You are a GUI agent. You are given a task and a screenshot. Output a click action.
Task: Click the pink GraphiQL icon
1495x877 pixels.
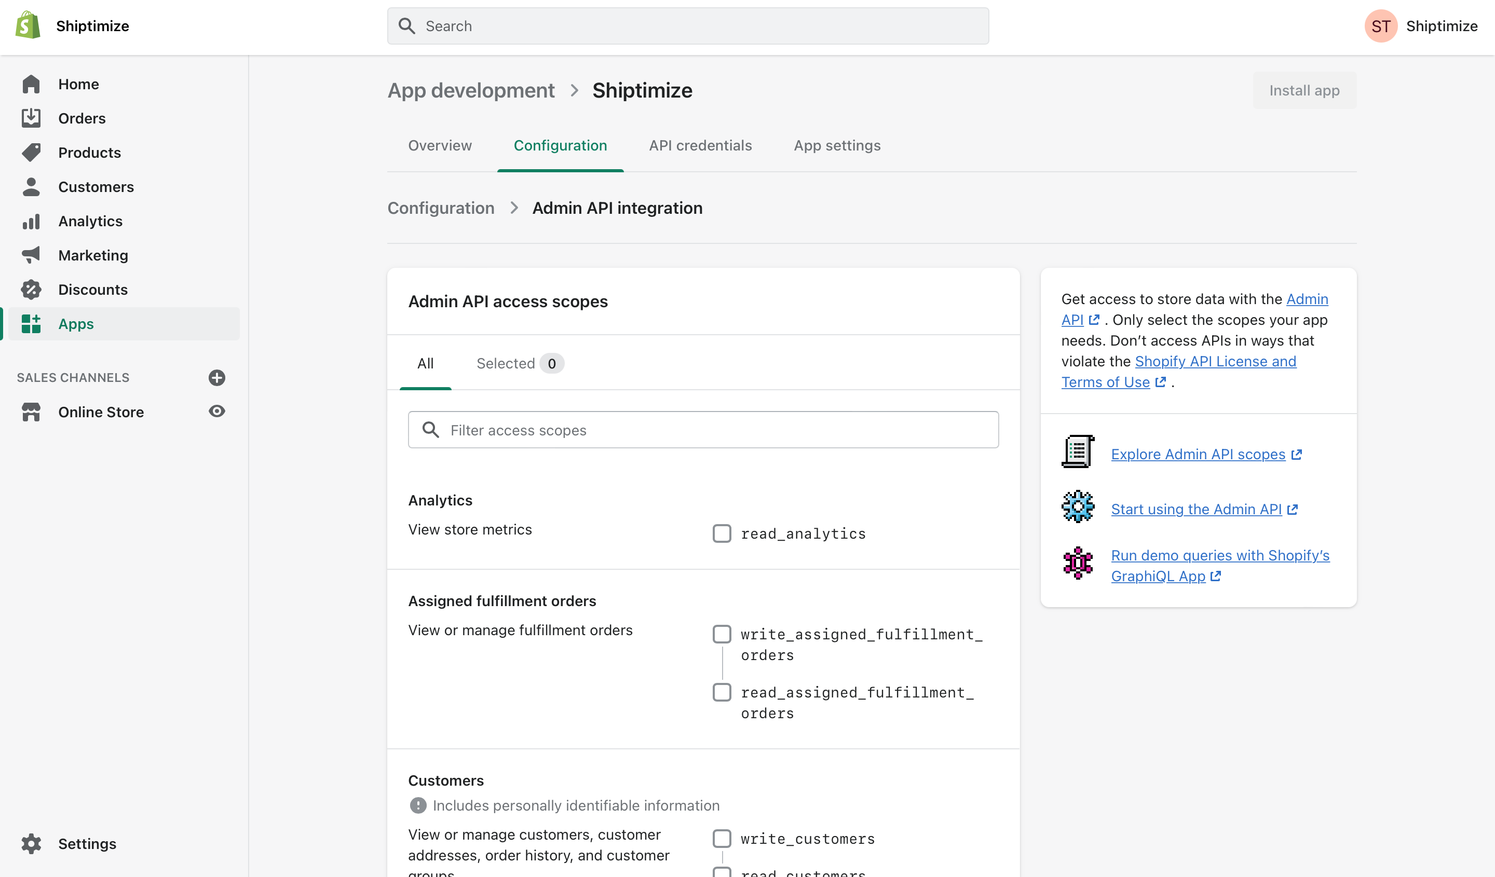click(1078, 563)
